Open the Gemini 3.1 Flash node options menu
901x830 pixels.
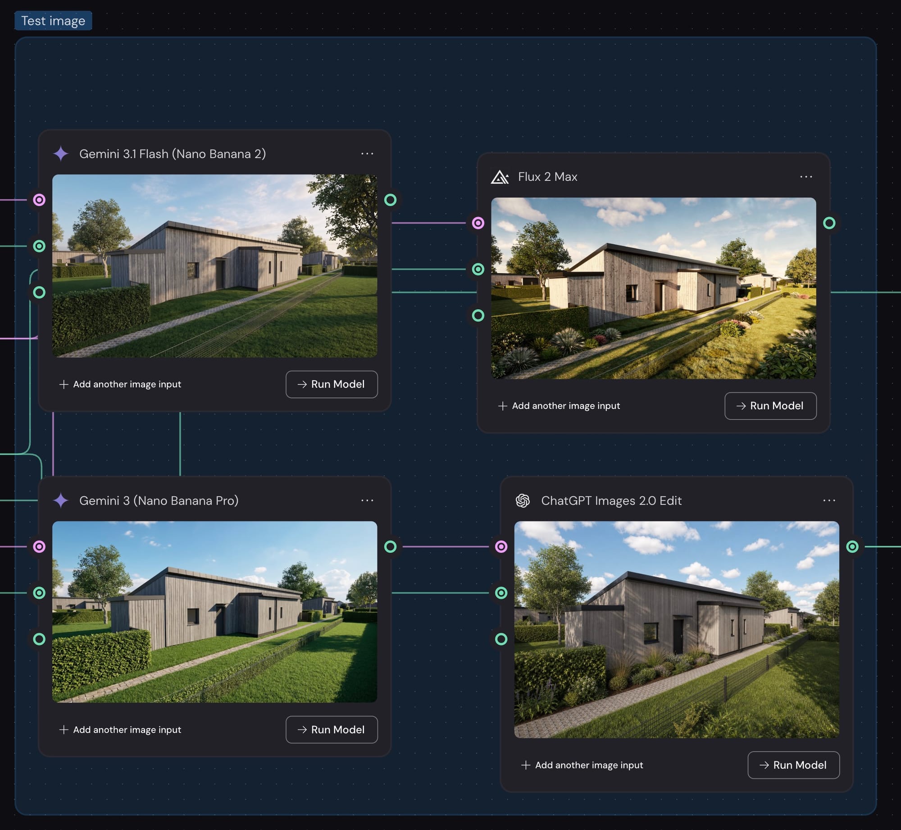pos(367,154)
